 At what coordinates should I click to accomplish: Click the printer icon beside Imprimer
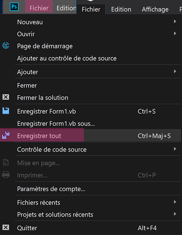pos(6,175)
